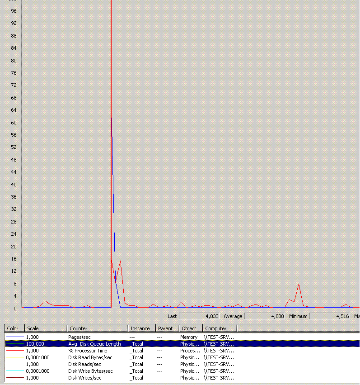Click the Object column header
Image resolution: width=360 pixels, height=385 pixels.
(190, 328)
